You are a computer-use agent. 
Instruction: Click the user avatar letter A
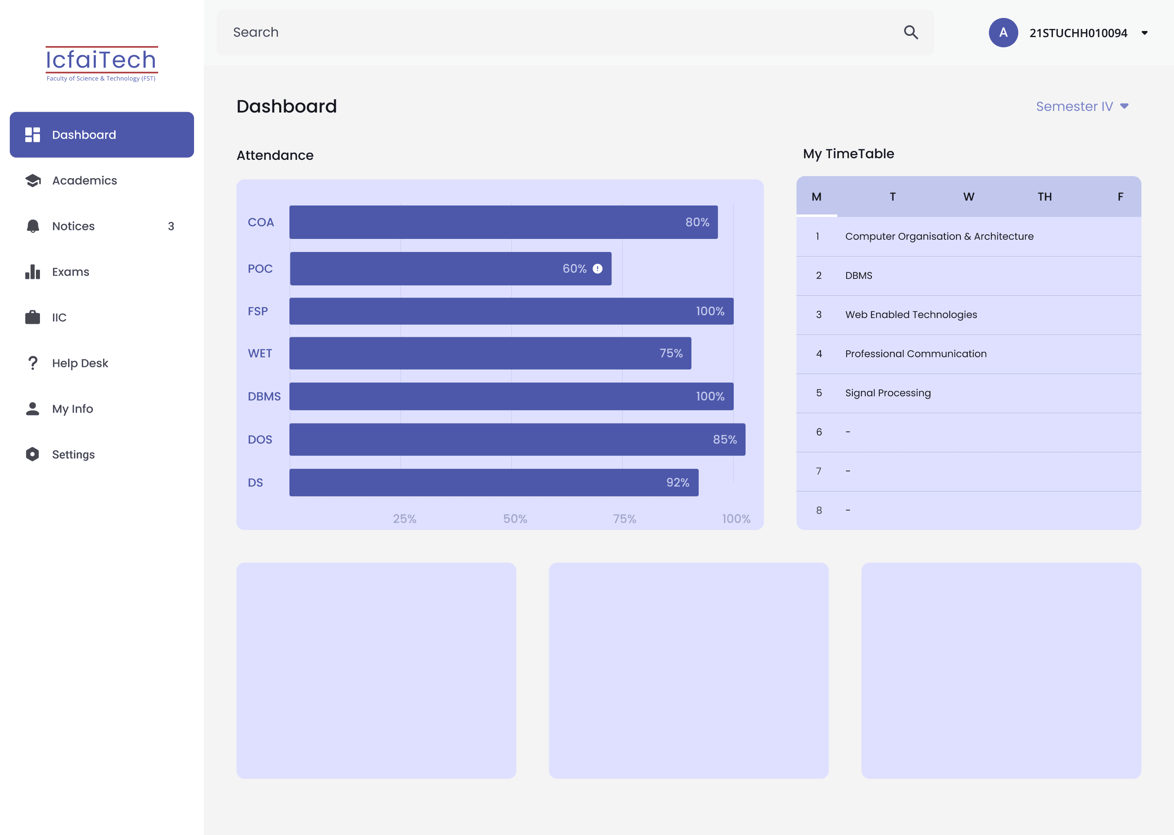point(1003,32)
